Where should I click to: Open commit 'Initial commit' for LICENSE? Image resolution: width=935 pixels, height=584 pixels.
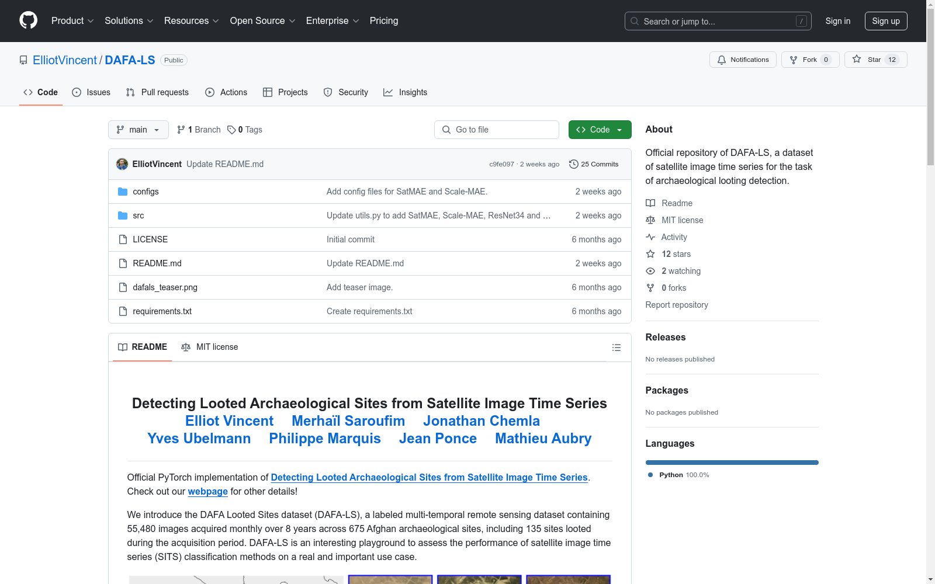(351, 239)
